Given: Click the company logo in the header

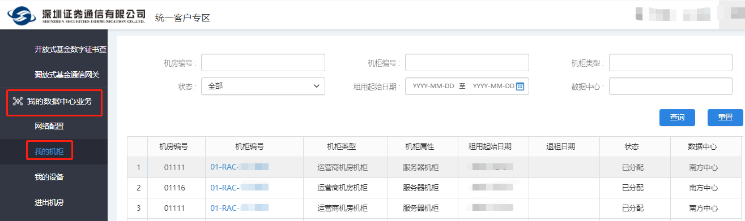Looking at the screenshot, I should [76, 15].
